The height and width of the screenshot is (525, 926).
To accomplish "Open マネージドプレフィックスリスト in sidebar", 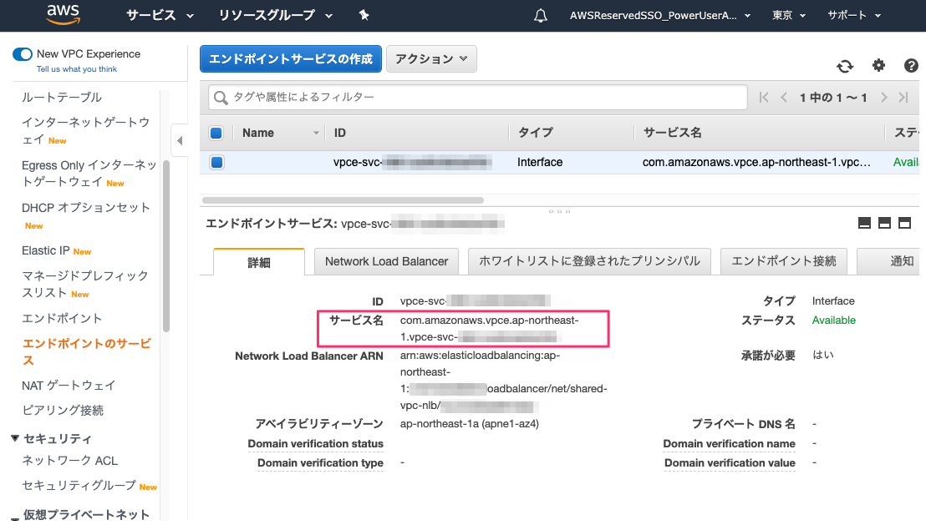I will click(x=85, y=285).
